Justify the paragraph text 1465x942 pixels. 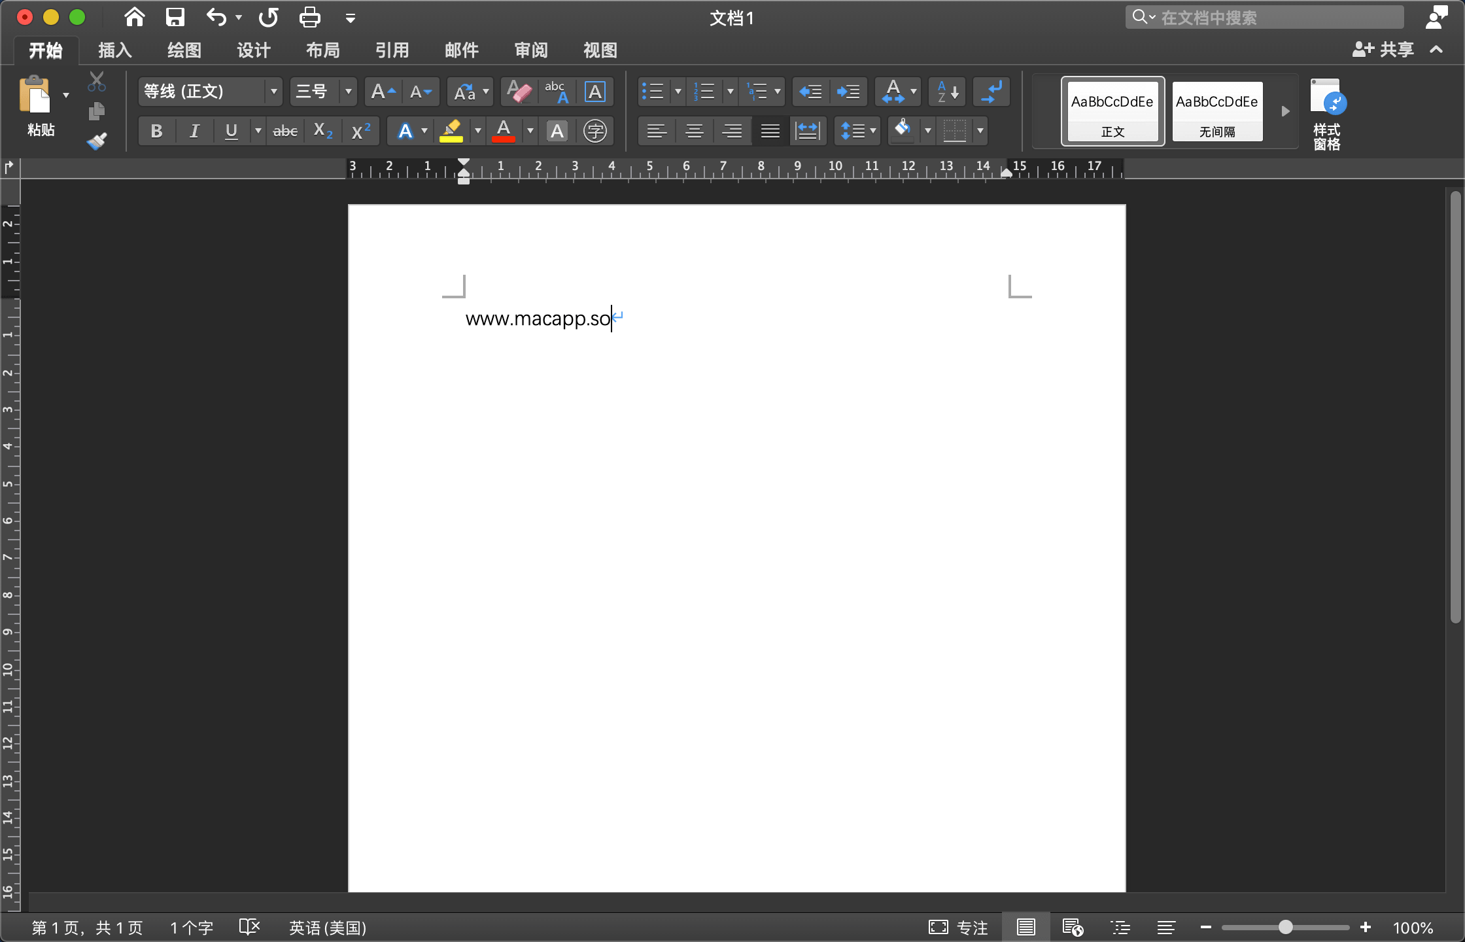(770, 131)
